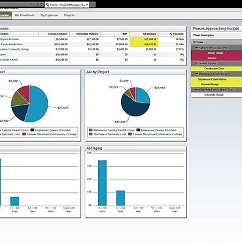Click the highlighted exposure cell for Family Health Clinic

pyautogui.click(x=144, y=44)
